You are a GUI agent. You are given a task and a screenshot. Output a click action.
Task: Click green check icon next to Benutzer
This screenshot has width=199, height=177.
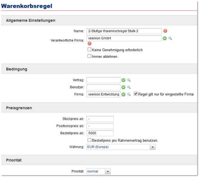click(123, 87)
